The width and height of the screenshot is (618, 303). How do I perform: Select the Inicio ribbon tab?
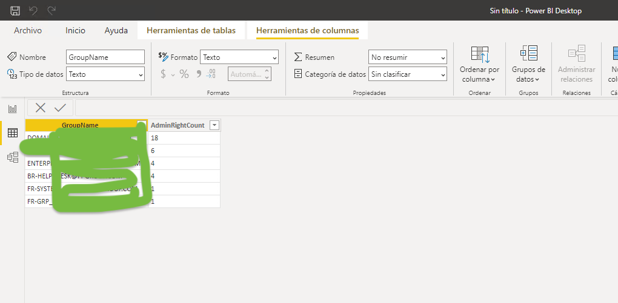pos(75,30)
